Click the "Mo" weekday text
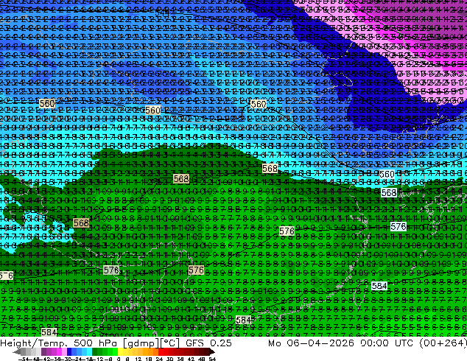Viewport: 467px width, 361px height. 274,343
